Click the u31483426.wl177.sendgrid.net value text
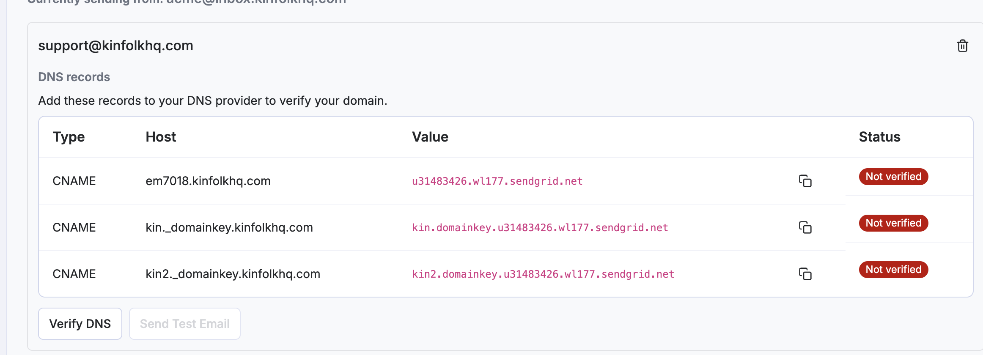The width and height of the screenshot is (983, 355). click(497, 181)
